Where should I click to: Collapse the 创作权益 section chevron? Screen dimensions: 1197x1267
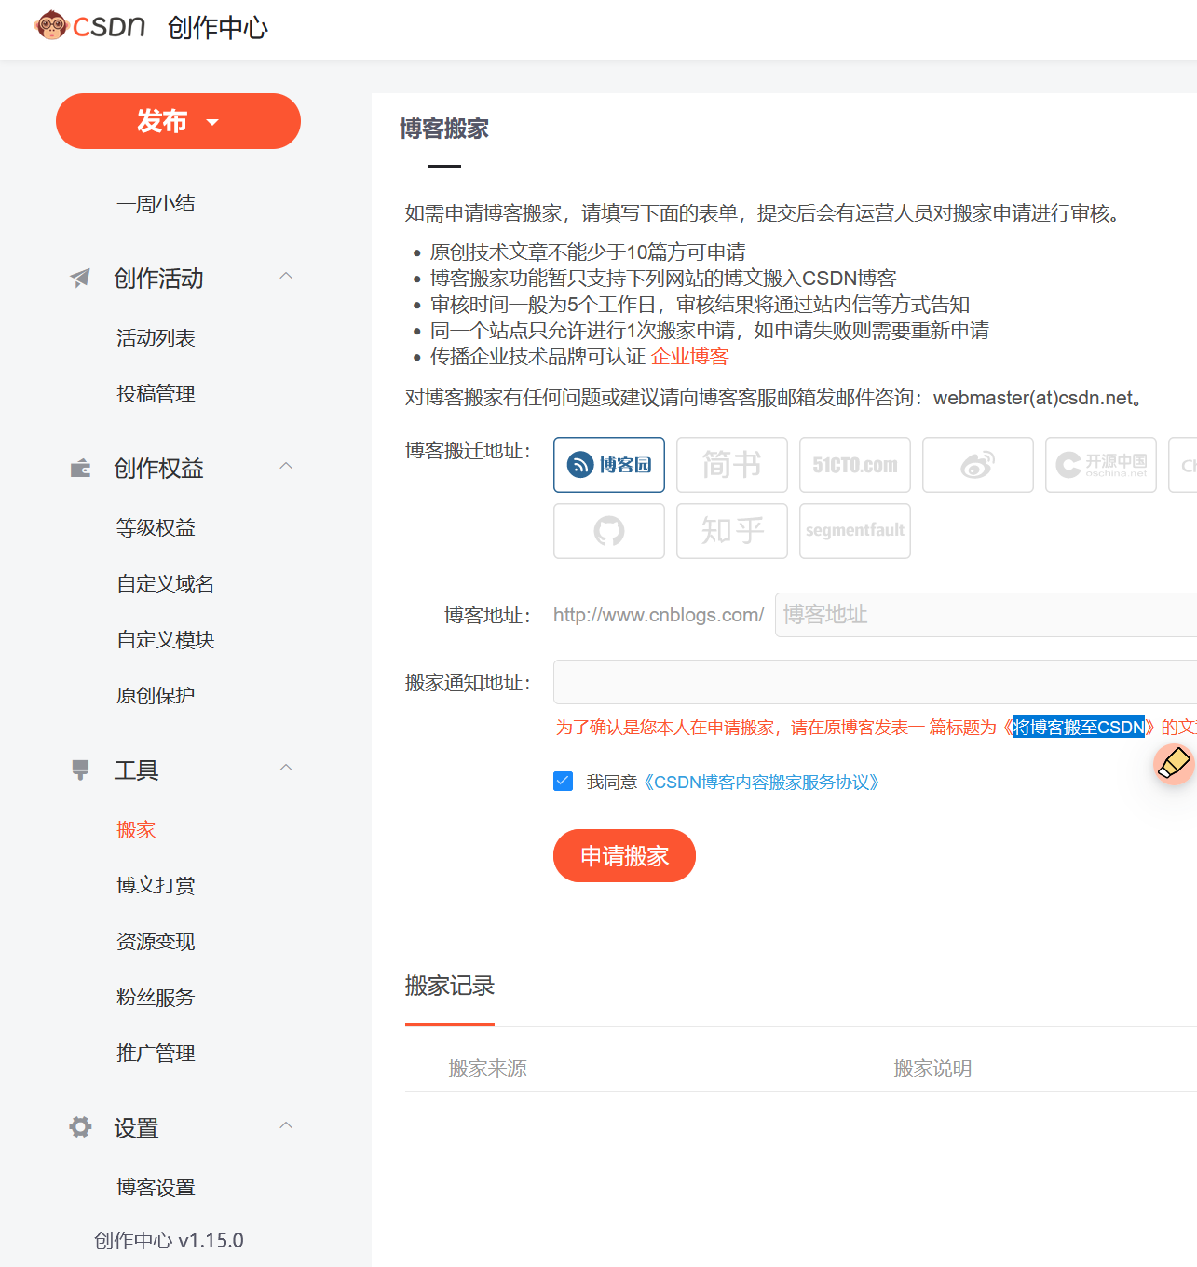(x=287, y=466)
